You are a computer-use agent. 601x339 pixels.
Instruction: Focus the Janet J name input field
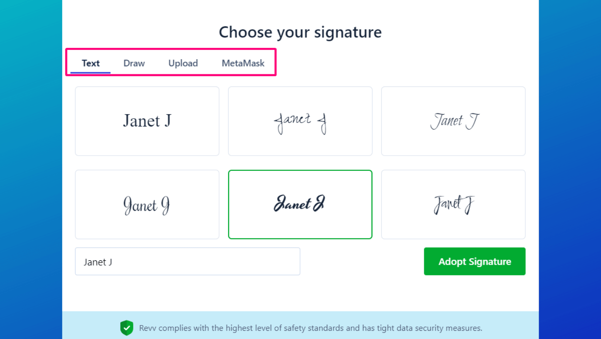coord(188,261)
